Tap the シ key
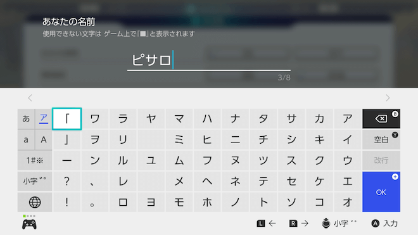The height and width of the screenshot is (235, 418). pos(291,139)
